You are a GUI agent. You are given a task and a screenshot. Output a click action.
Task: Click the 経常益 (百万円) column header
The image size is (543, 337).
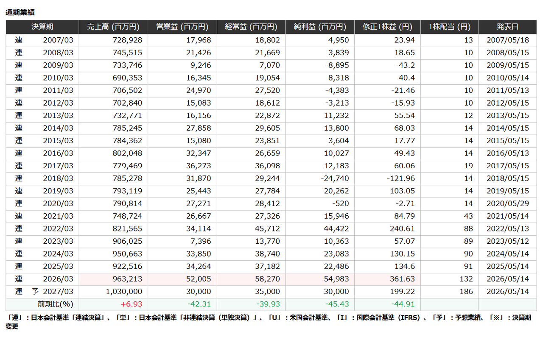click(x=251, y=27)
